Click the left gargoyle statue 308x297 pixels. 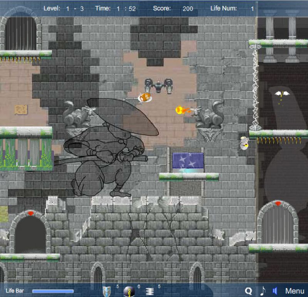79,115
